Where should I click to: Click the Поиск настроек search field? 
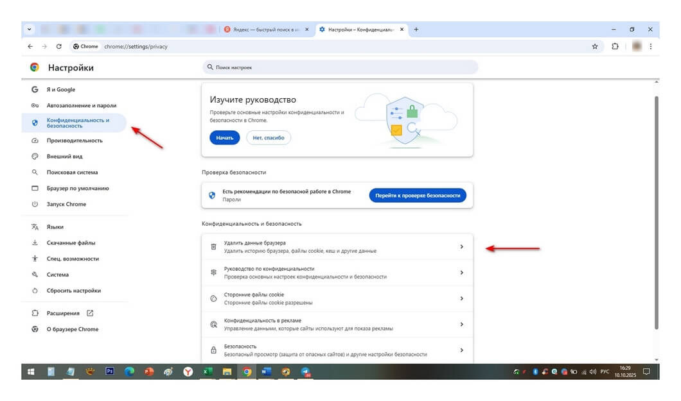point(340,67)
